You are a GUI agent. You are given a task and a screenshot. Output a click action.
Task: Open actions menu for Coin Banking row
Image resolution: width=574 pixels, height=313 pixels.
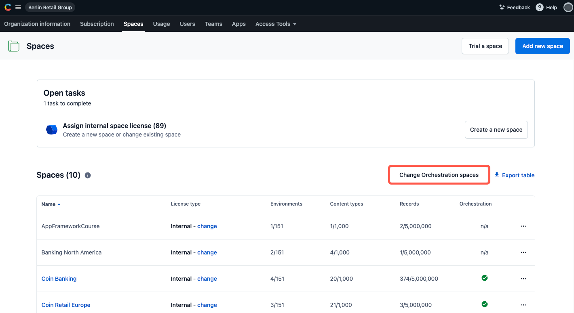pos(523,279)
